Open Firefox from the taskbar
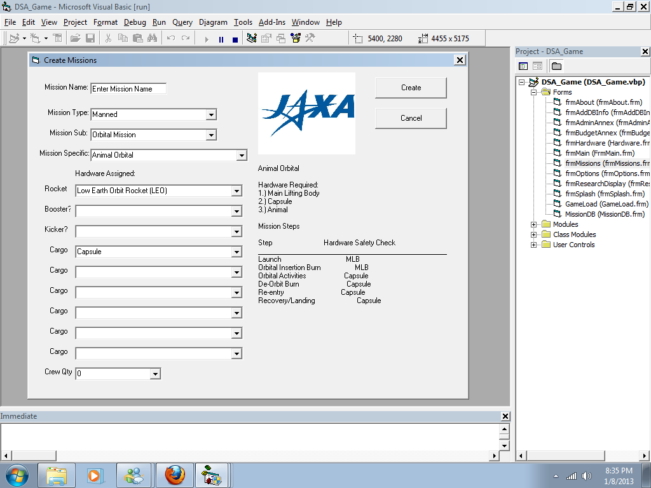Image resolution: width=651 pixels, height=488 pixels. (x=175, y=475)
